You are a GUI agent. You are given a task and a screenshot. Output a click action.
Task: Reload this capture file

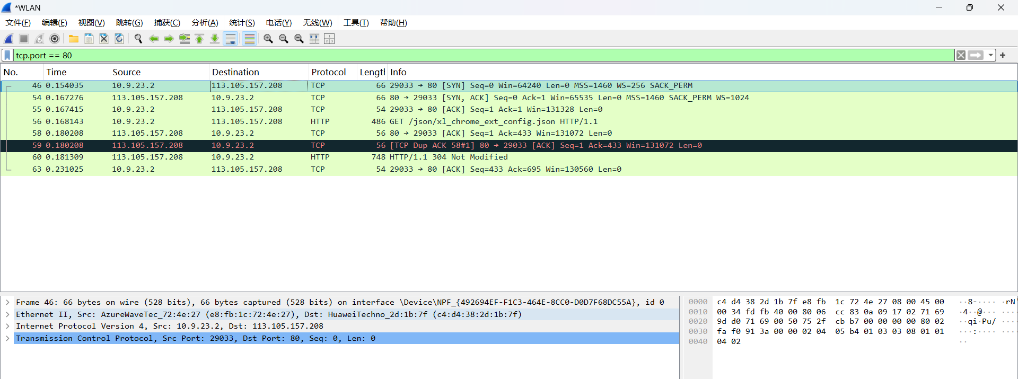tap(119, 39)
